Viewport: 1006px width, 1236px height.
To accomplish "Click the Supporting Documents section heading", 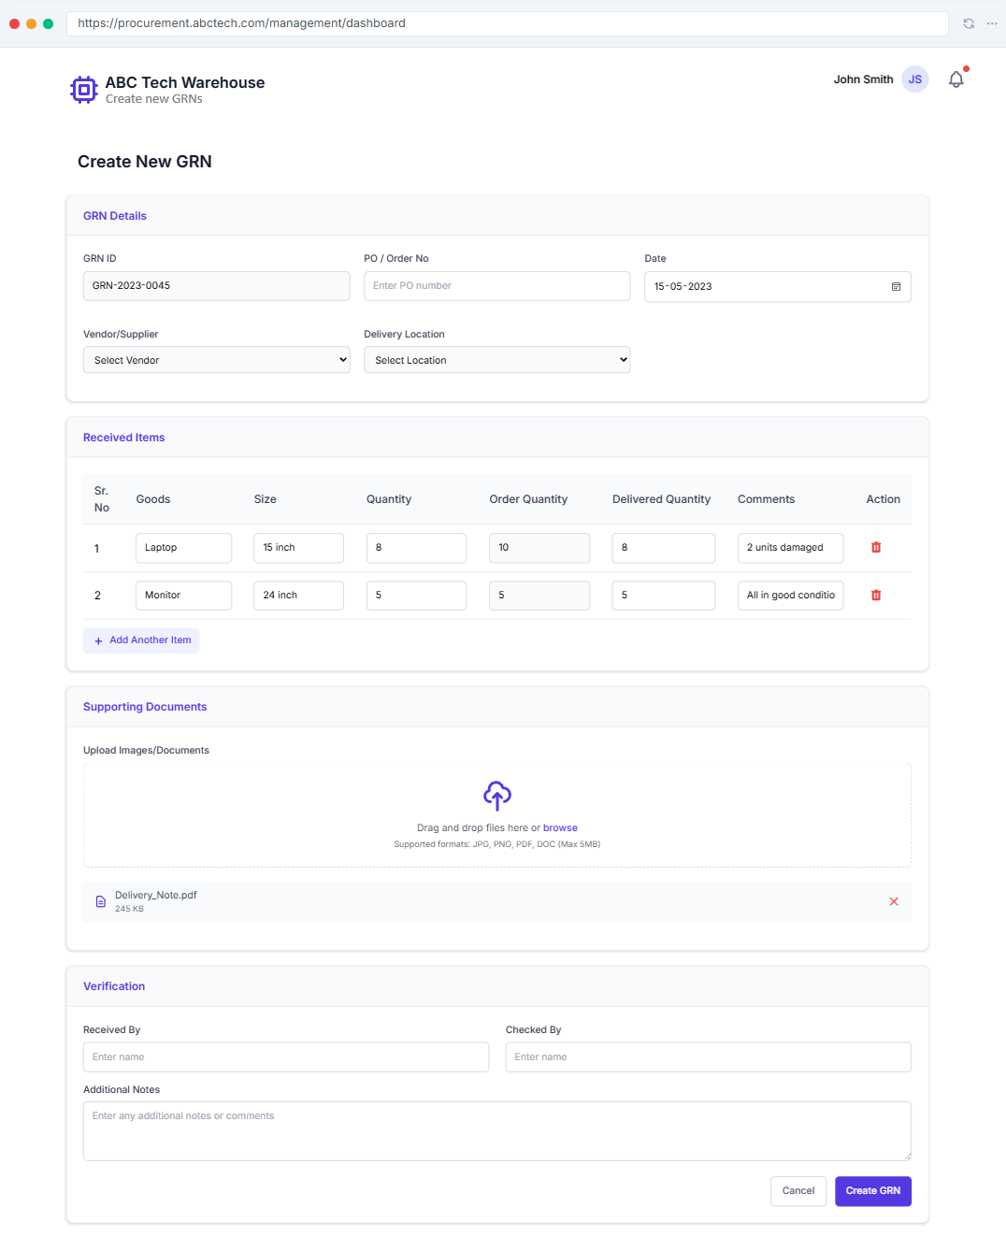I will [145, 707].
